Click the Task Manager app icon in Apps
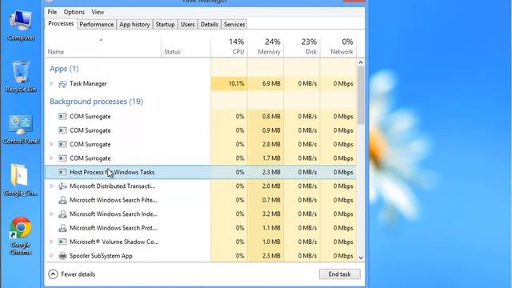Viewport: 512px width, 288px height. [62, 84]
